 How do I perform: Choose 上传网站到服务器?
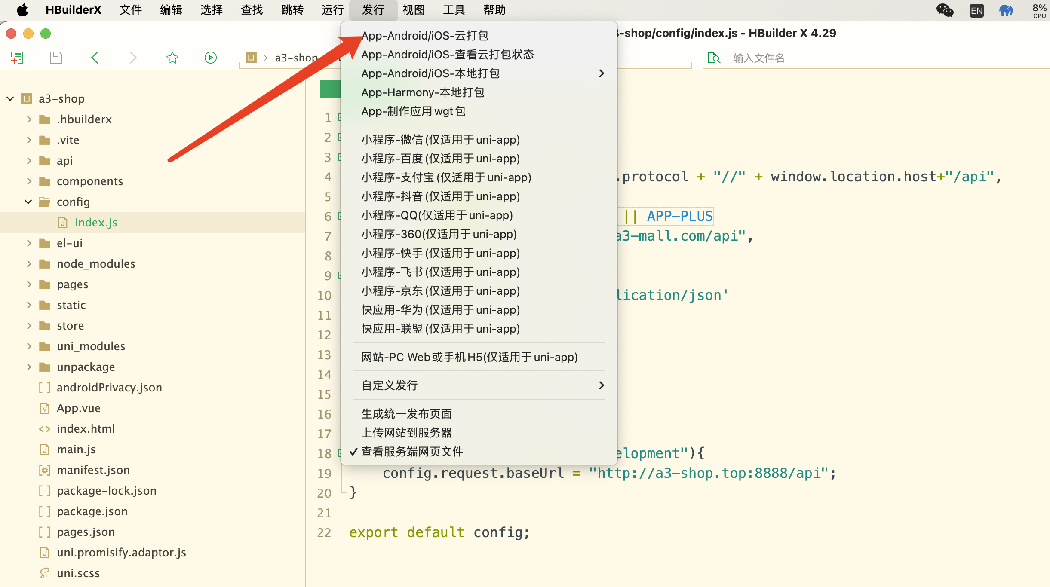coord(479,433)
